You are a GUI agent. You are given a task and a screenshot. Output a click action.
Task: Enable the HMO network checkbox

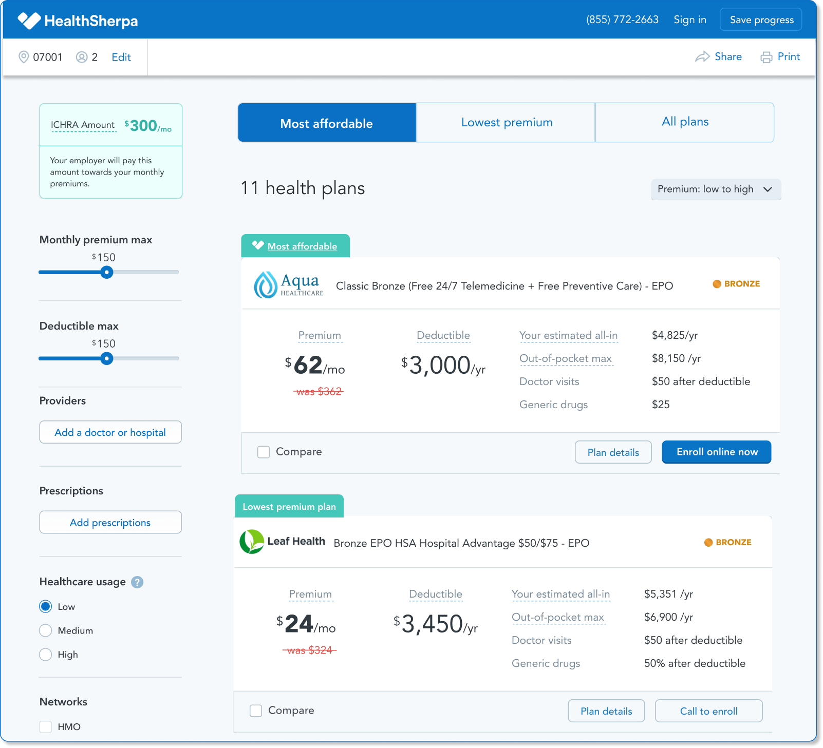point(46,726)
